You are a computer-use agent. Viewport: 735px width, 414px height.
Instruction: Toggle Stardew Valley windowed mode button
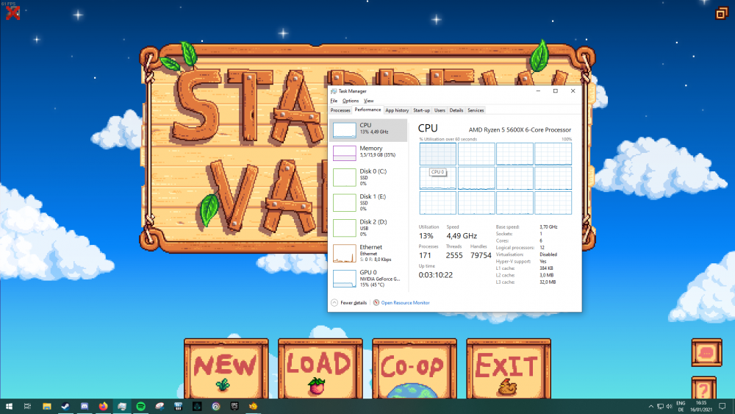(721, 13)
